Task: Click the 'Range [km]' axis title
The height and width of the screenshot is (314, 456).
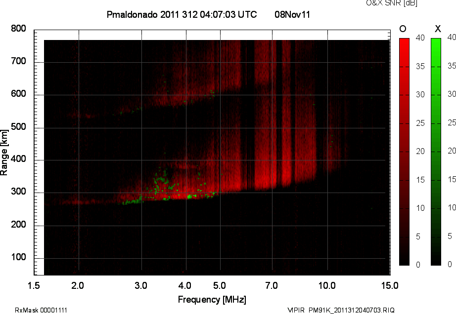Action: (x=4, y=153)
